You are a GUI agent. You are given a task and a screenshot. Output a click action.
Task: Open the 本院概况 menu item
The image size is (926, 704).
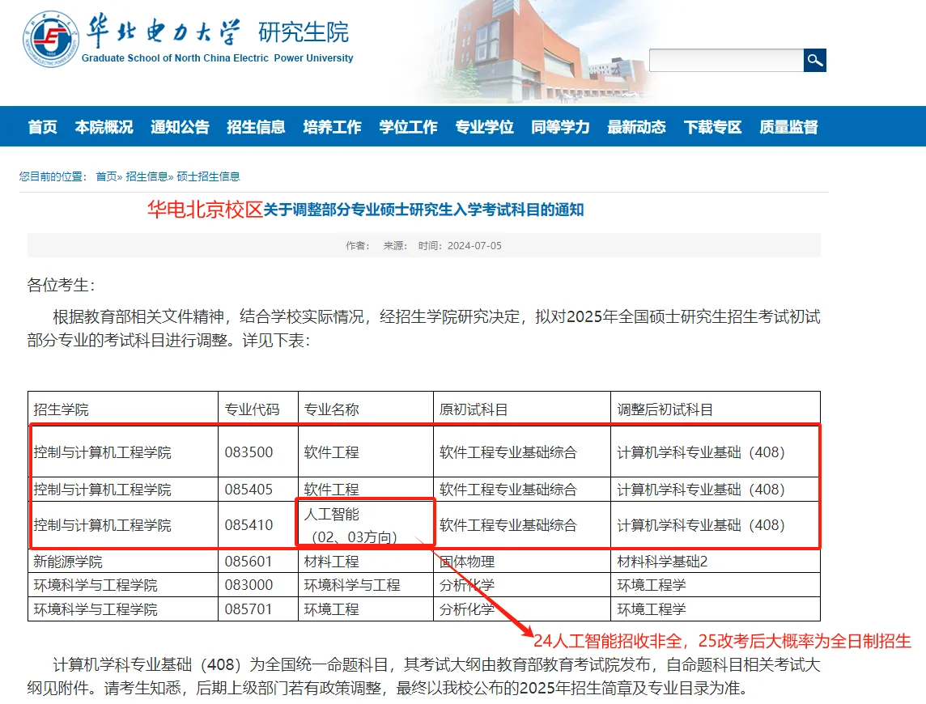click(x=104, y=127)
